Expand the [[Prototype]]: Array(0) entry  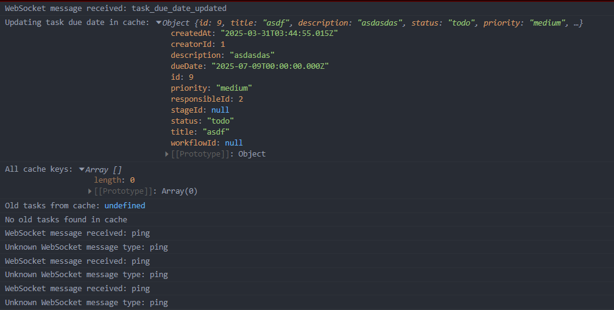[91, 191]
